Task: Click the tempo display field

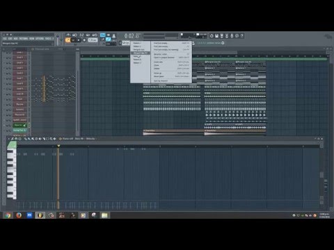Action: (x=93, y=40)
